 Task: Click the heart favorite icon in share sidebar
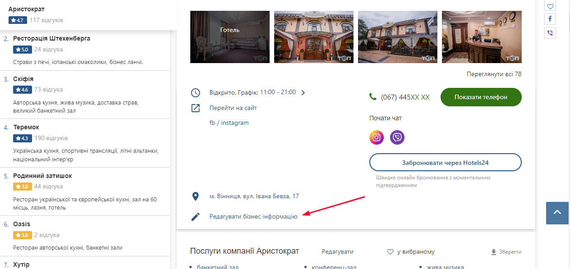pos(550,6)
